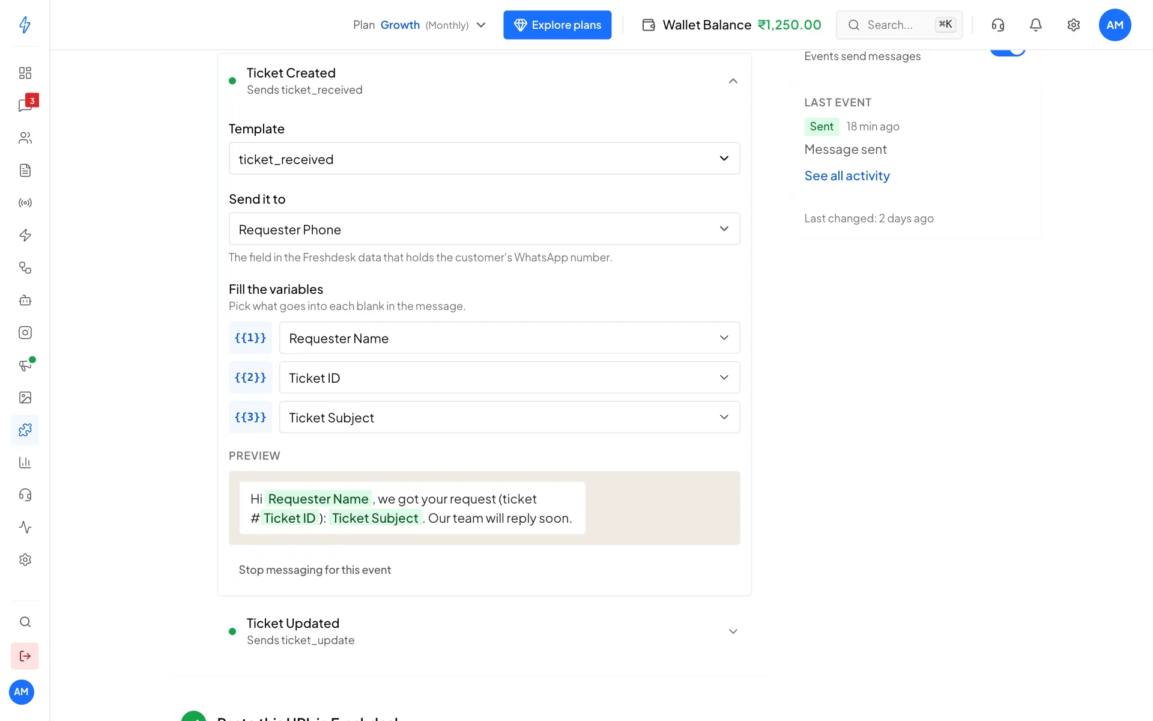Screen dimensions: 1153x721
Task: Click in the Search field
Action: point(899,25)
